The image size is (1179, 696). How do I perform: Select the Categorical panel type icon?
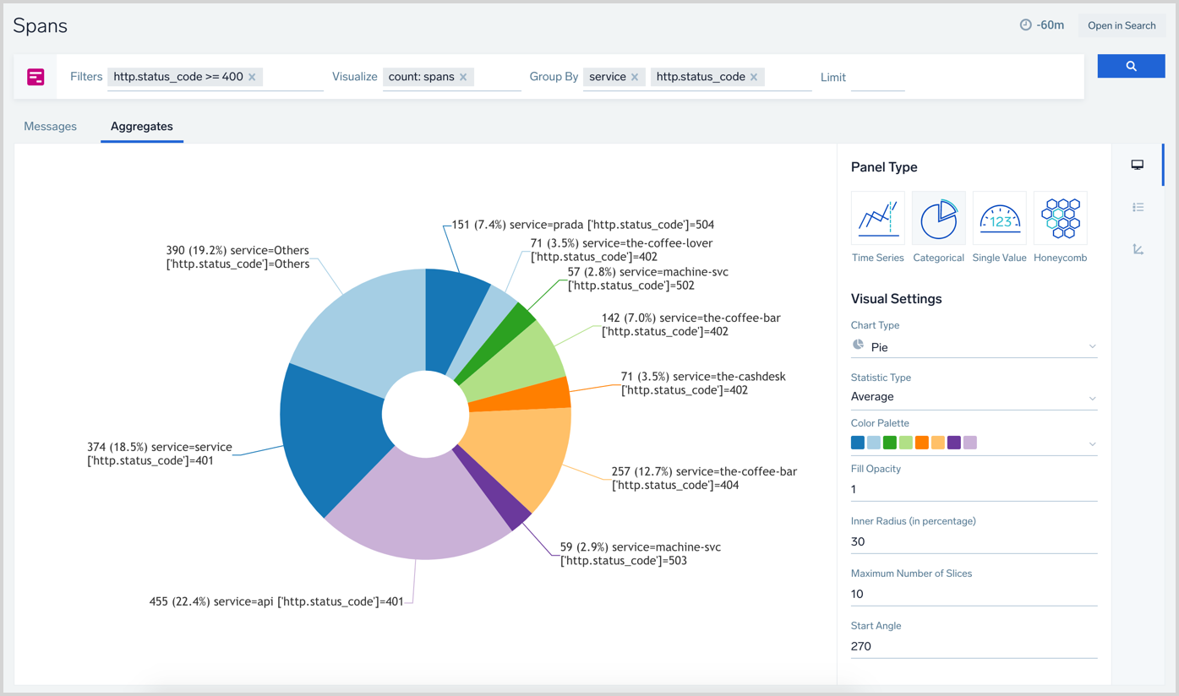pyautogui.click(x=938, y=219)
